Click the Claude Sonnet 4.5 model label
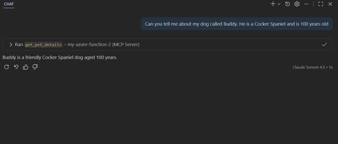This screenshot has height=144, width=338. pos(309,67)
